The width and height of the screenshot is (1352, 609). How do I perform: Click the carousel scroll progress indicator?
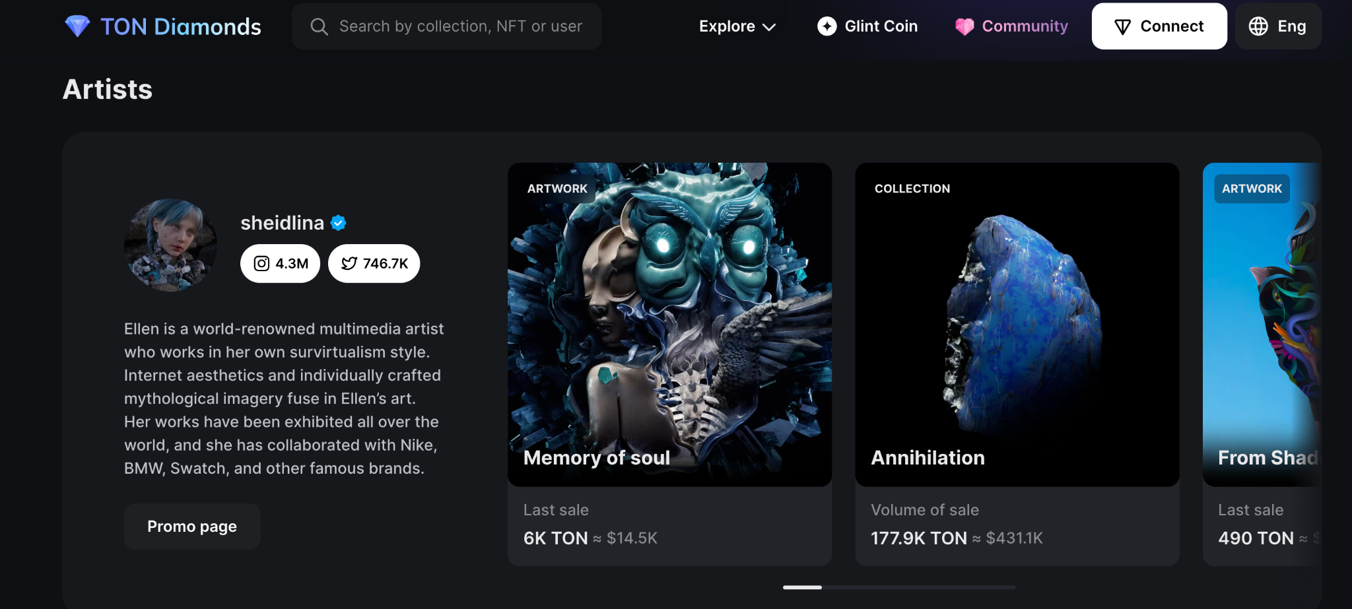(x=898, y=587)
